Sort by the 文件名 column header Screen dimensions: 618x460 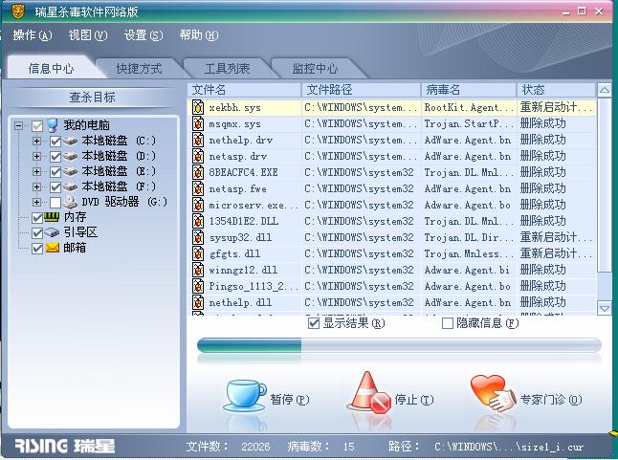(244, 90)
